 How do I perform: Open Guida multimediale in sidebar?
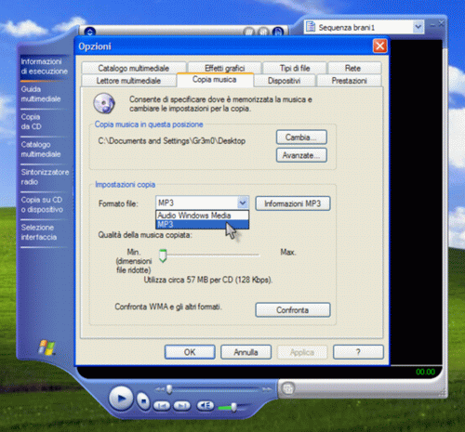41,94
